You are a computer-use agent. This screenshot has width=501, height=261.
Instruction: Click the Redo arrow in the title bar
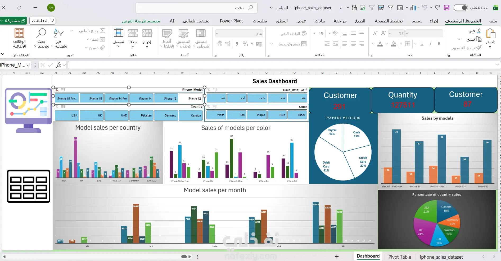click(x=437, y=8)
